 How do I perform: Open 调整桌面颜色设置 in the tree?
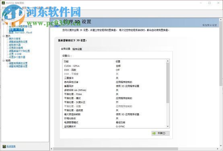coord(18,42)
